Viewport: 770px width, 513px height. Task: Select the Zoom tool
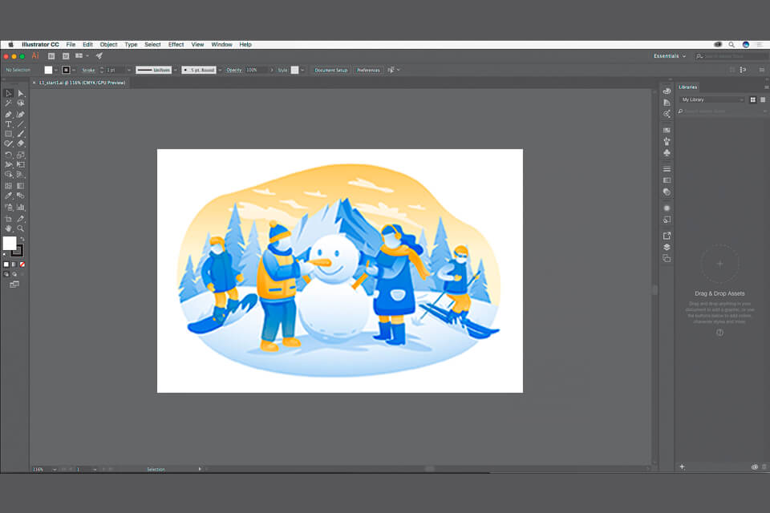pyautogui.click(x=19, y=228)
